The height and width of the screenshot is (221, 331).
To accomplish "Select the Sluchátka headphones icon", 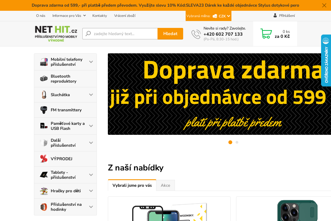I will pos(43,94).
